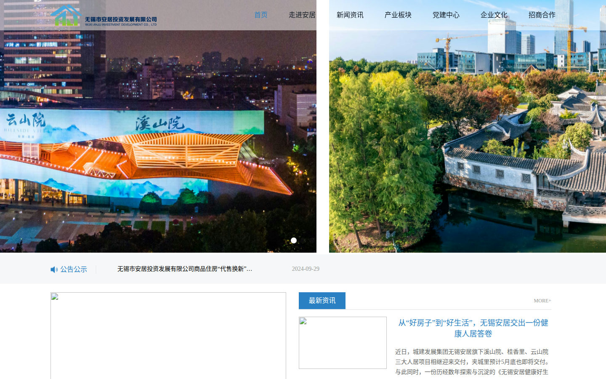Visit the 招商合作 navigation link
This screenshot has height=379, width=606.
[x=542, y=15]
